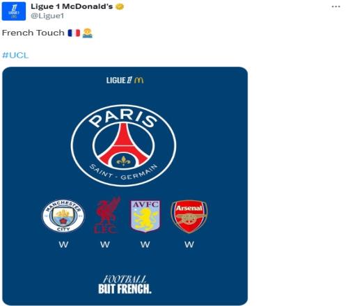Click the Aston Villa AVFC crest

(145, 216)
